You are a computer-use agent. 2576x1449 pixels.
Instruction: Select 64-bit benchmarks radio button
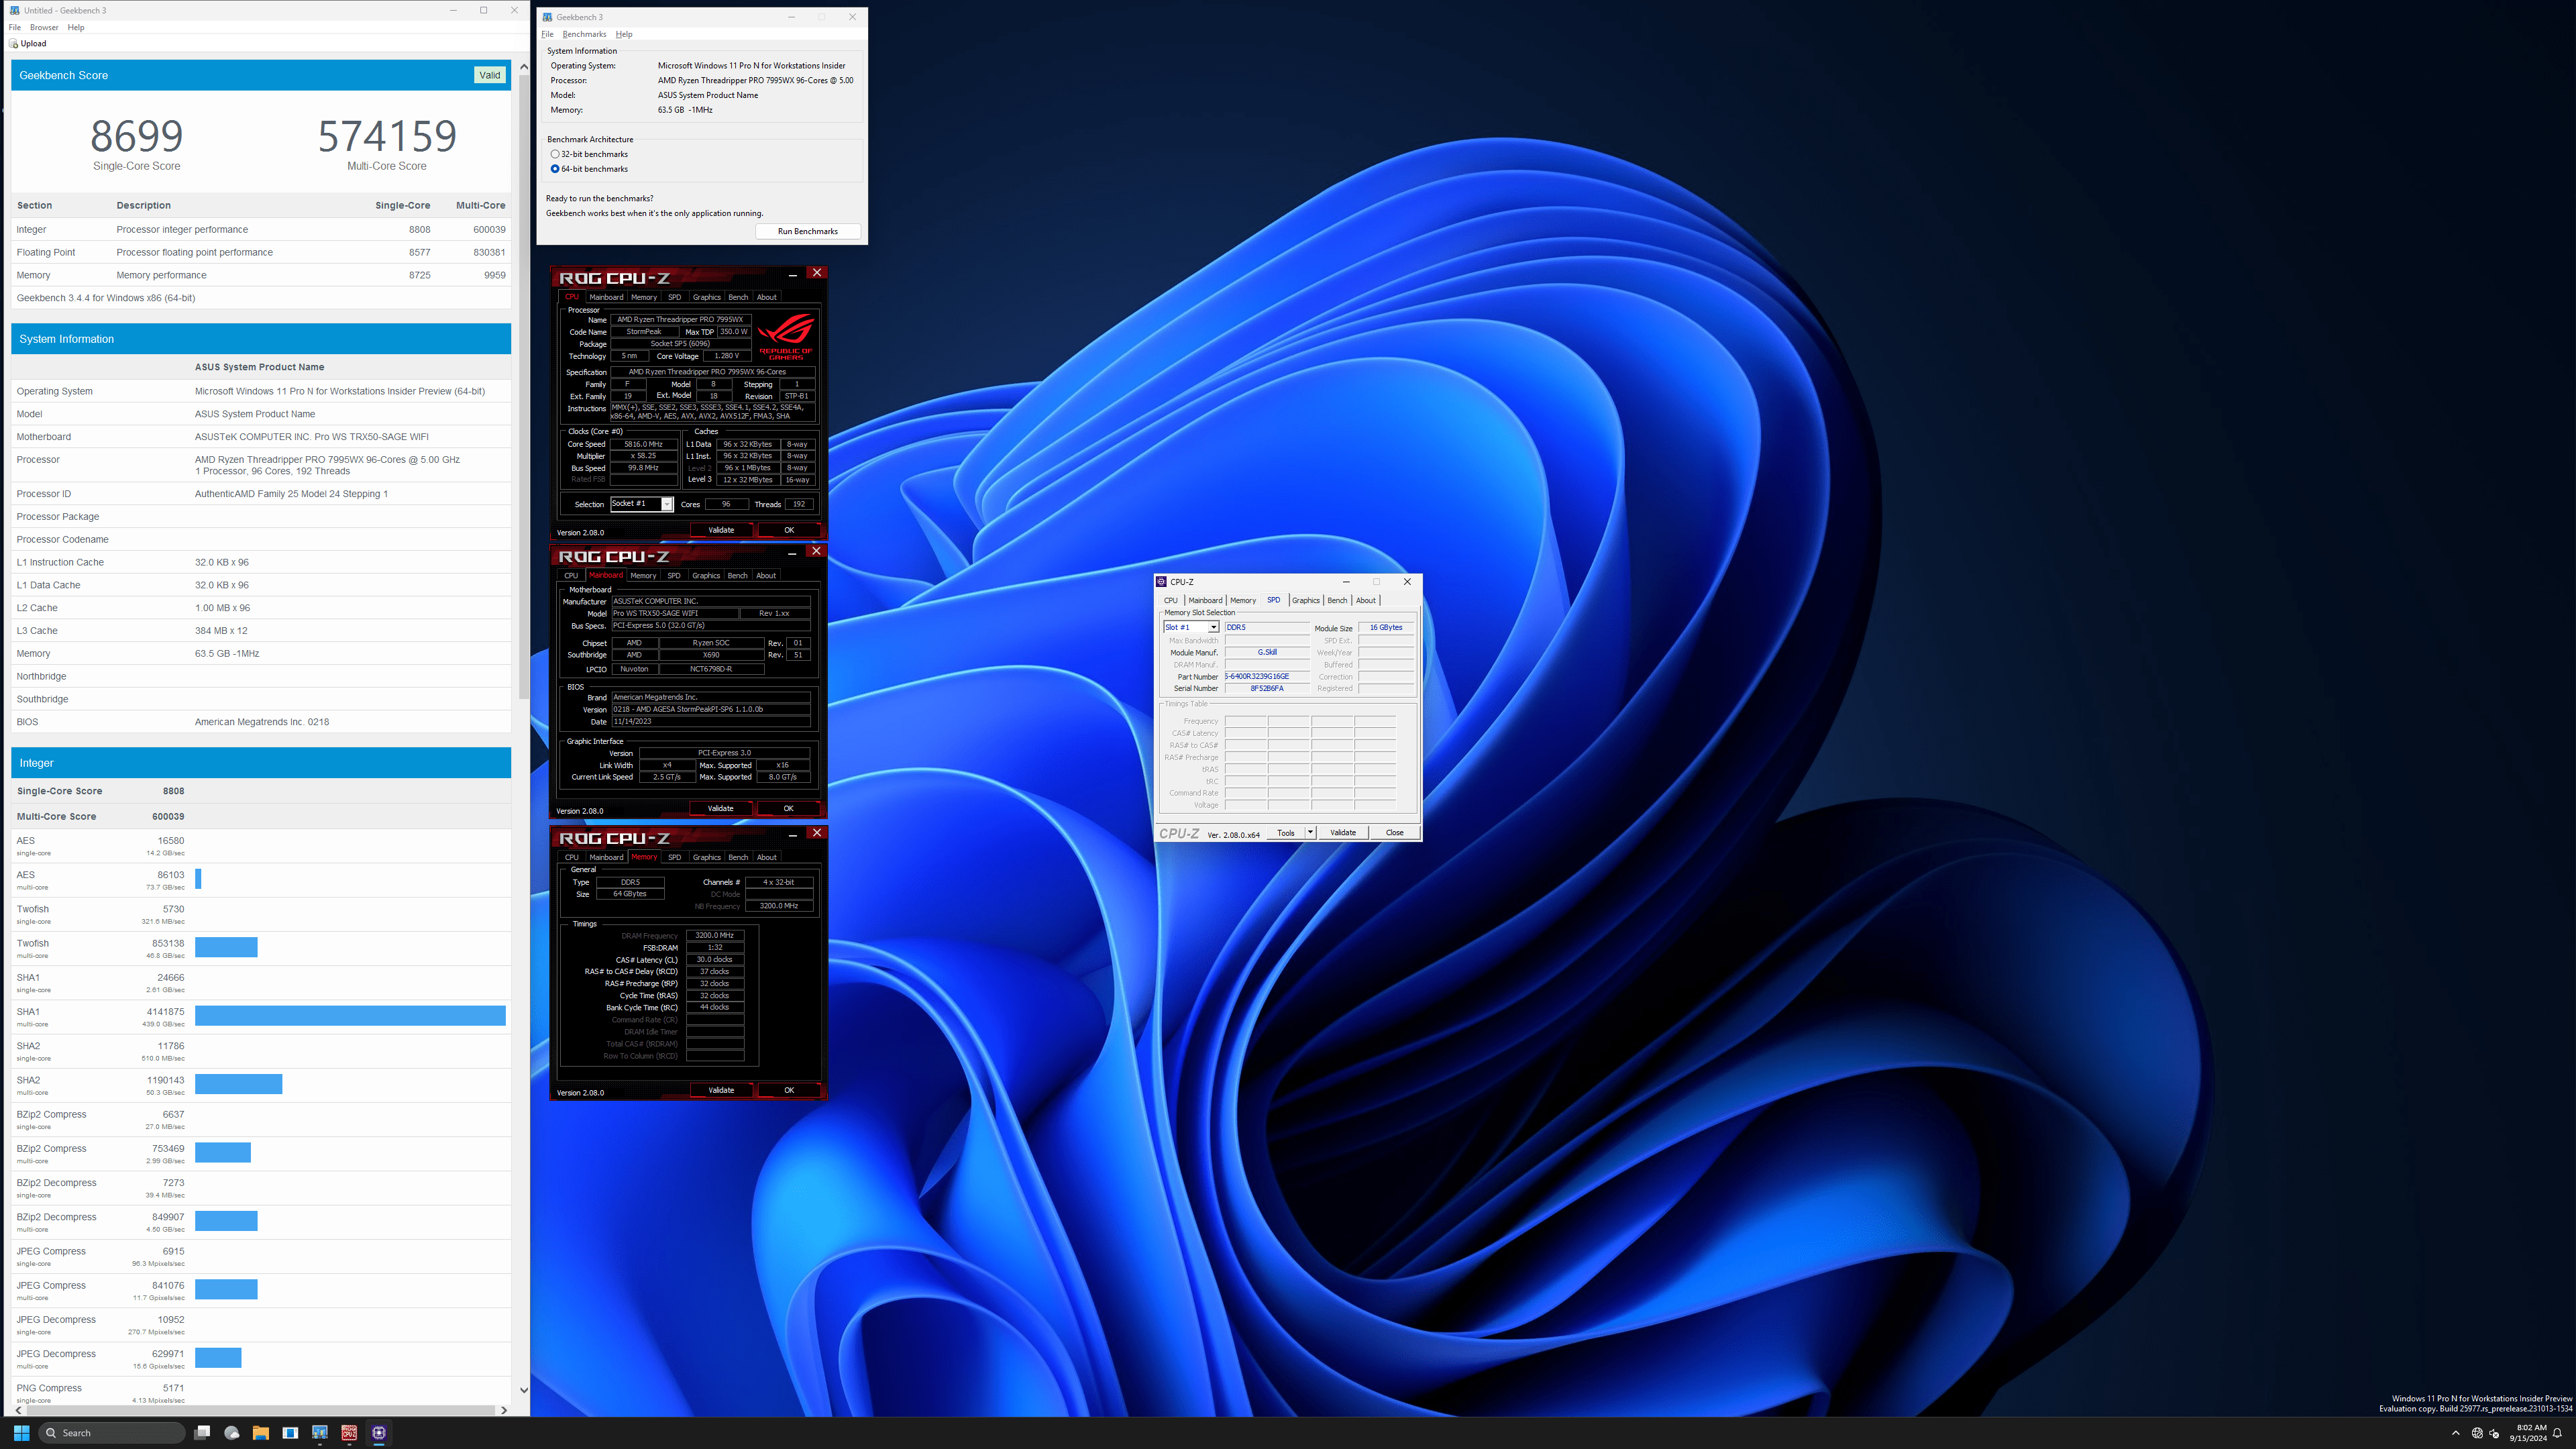pyautogui.click(x=555, y=169)
